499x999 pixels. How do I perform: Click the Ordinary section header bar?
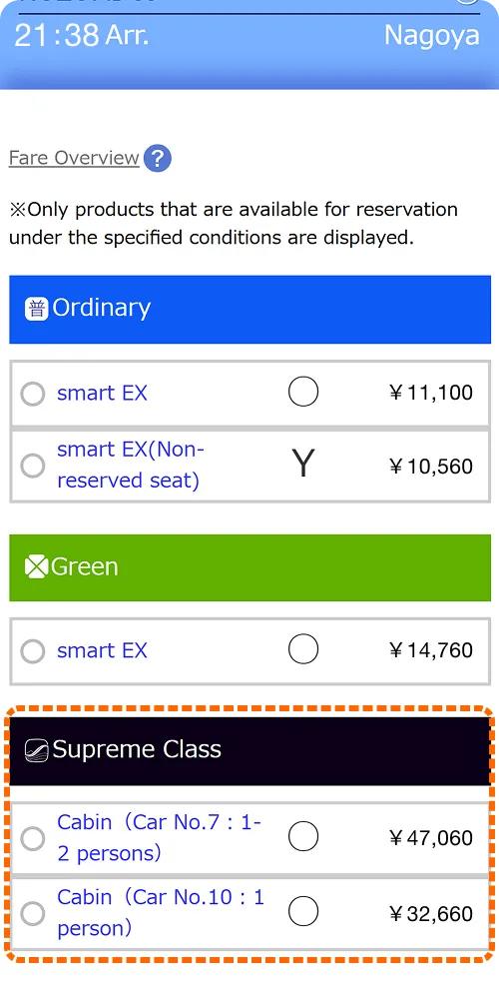[250, 309]
